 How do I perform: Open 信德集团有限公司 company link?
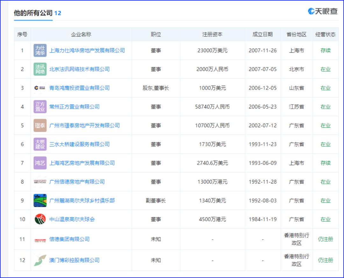tap(69, 239)
